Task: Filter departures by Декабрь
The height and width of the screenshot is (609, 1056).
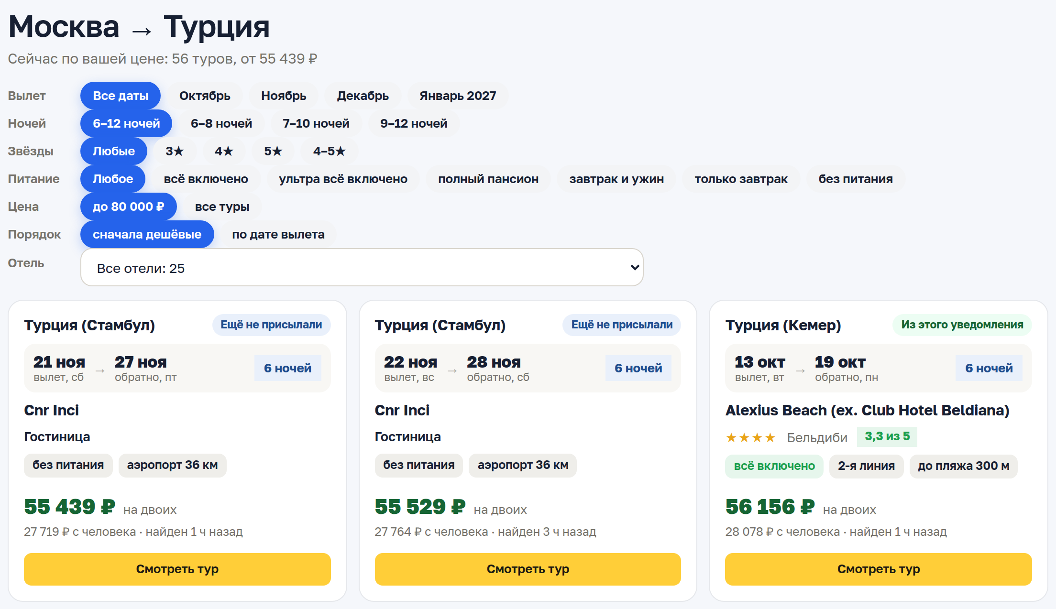Action: [363, 96]
